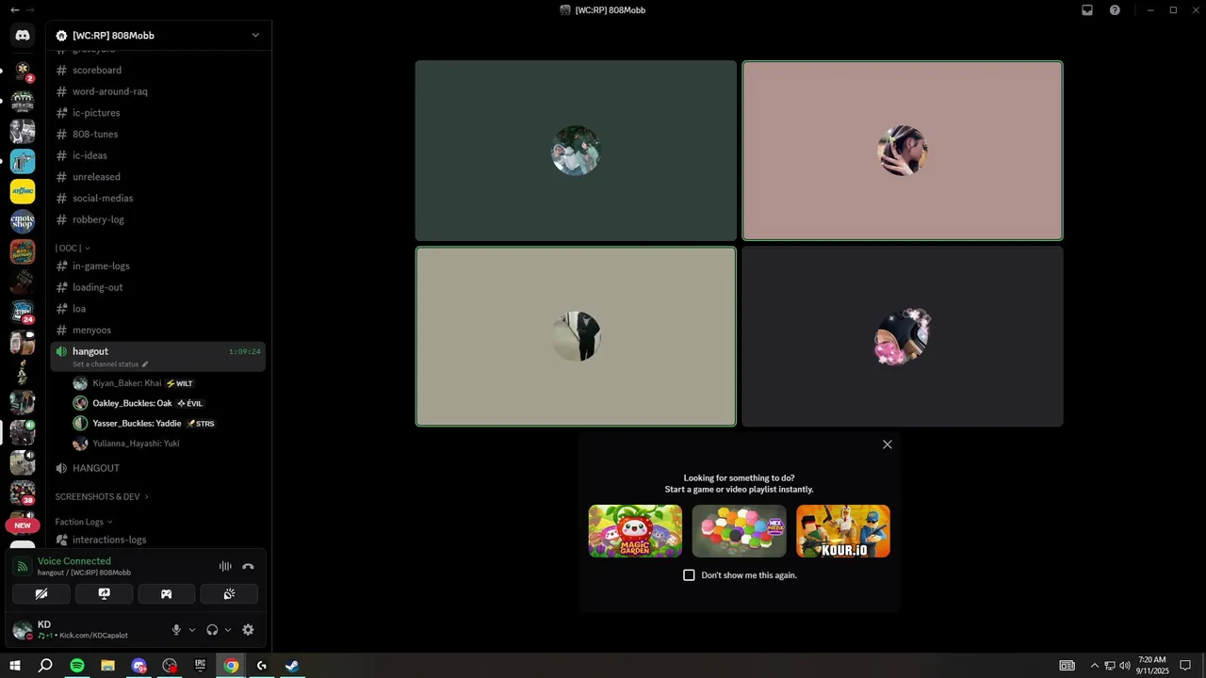Open Epic Games Launcher from taskbar
Screen dimensions: 1206x678
[x=200, y=666]
